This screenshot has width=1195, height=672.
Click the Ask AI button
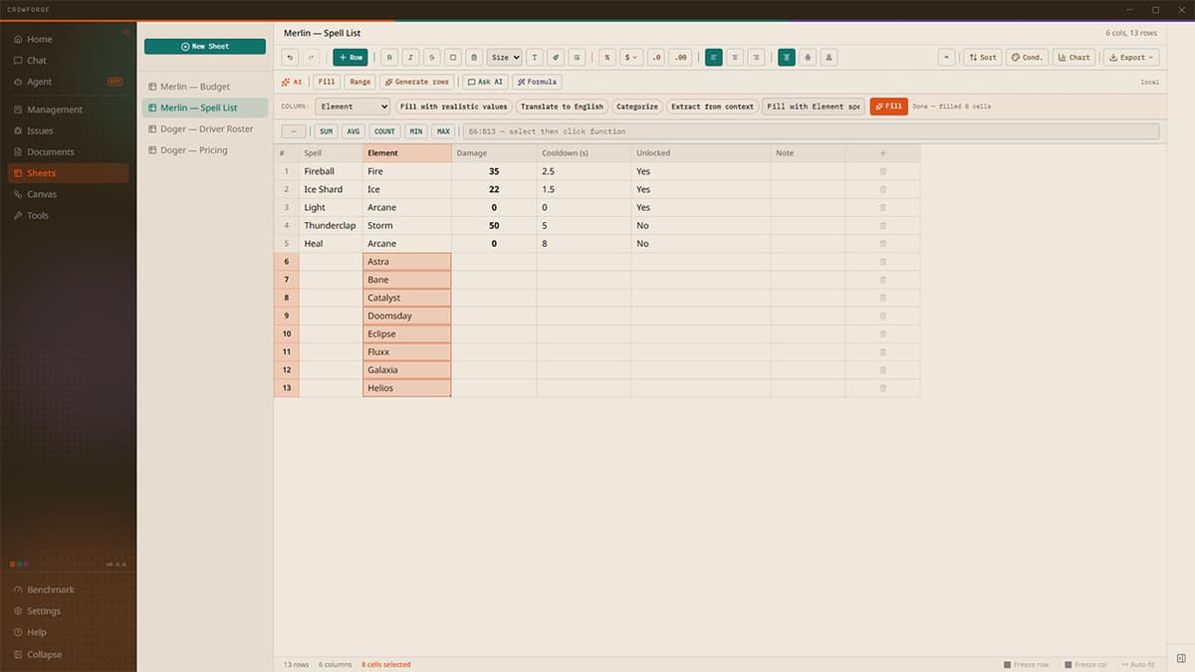click(485, 82)
